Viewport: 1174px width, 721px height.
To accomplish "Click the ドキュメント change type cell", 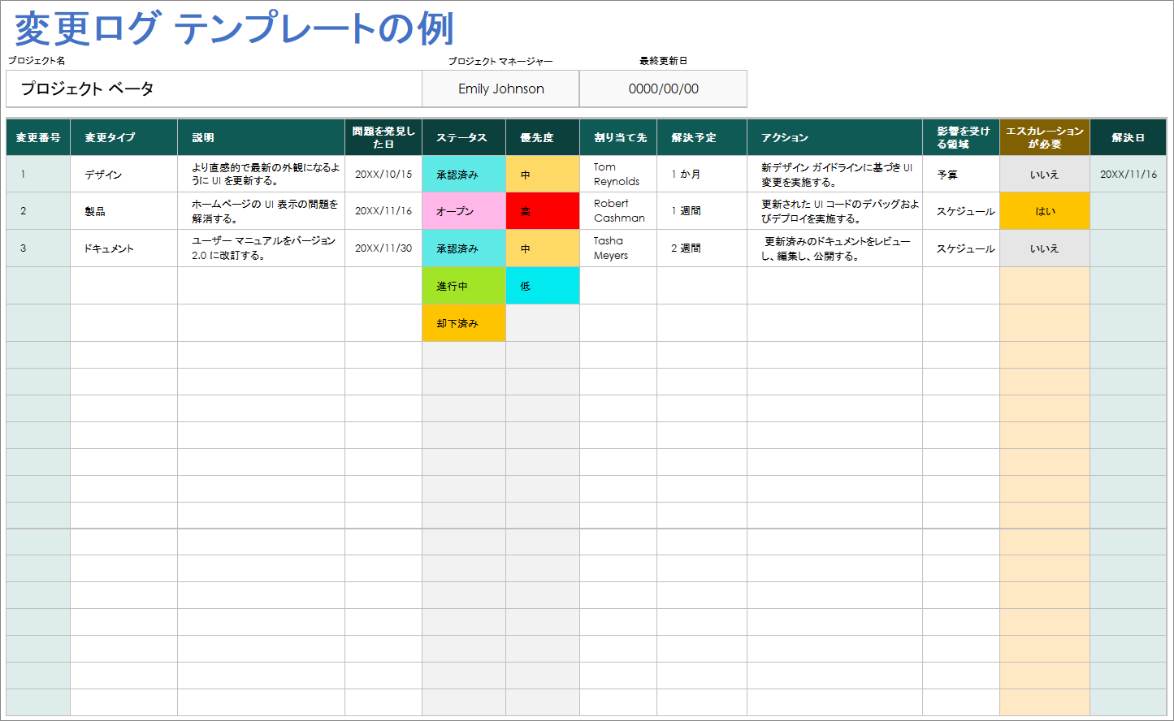I will point(123,248).
